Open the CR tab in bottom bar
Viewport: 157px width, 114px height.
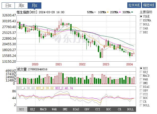point(119,109)
